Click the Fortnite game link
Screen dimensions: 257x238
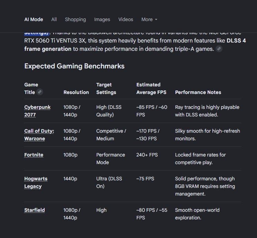(34, 155)
